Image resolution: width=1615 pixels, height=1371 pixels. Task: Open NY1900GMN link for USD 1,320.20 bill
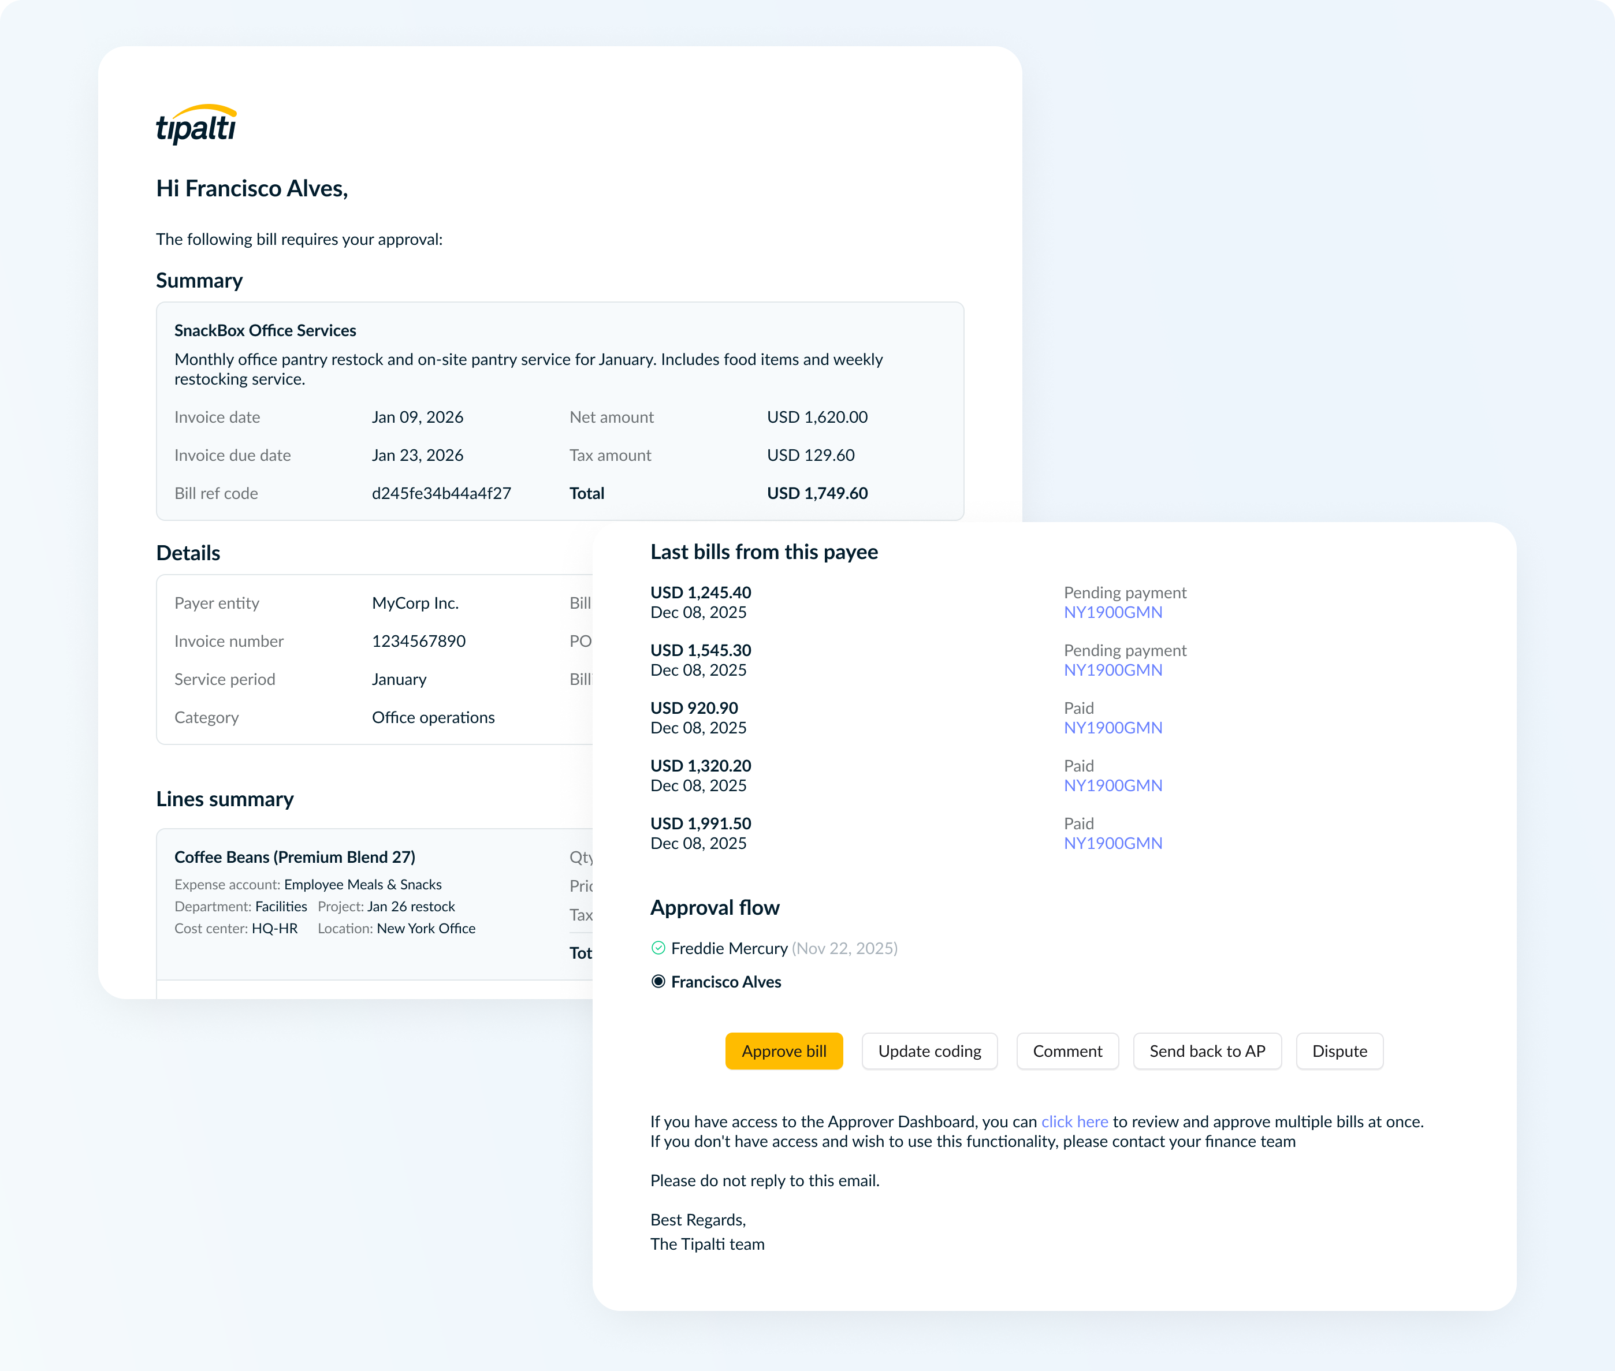(1112, 786)
